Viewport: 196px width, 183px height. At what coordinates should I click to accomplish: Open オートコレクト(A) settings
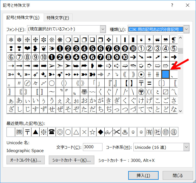[x=25, y=160]
